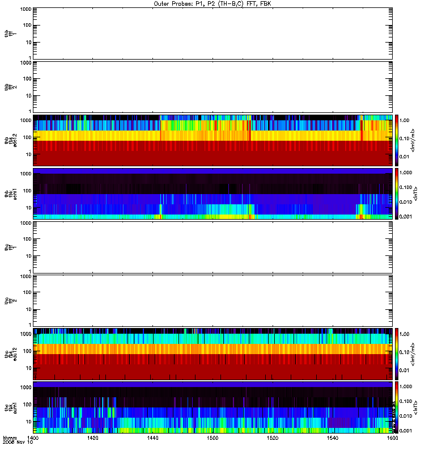Click the '2008 Nov 10' date label
The image size is (425, 454).
(18, 442)
